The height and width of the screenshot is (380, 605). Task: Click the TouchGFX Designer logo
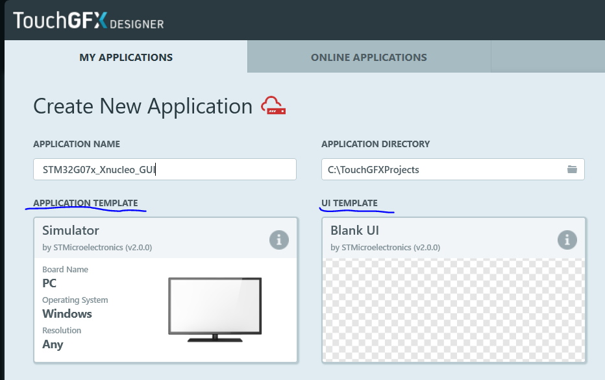(x=88, y=20)
